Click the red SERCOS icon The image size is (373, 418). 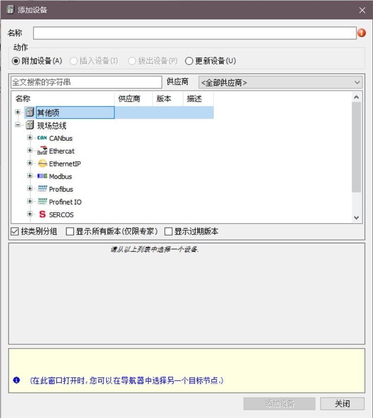42,214
